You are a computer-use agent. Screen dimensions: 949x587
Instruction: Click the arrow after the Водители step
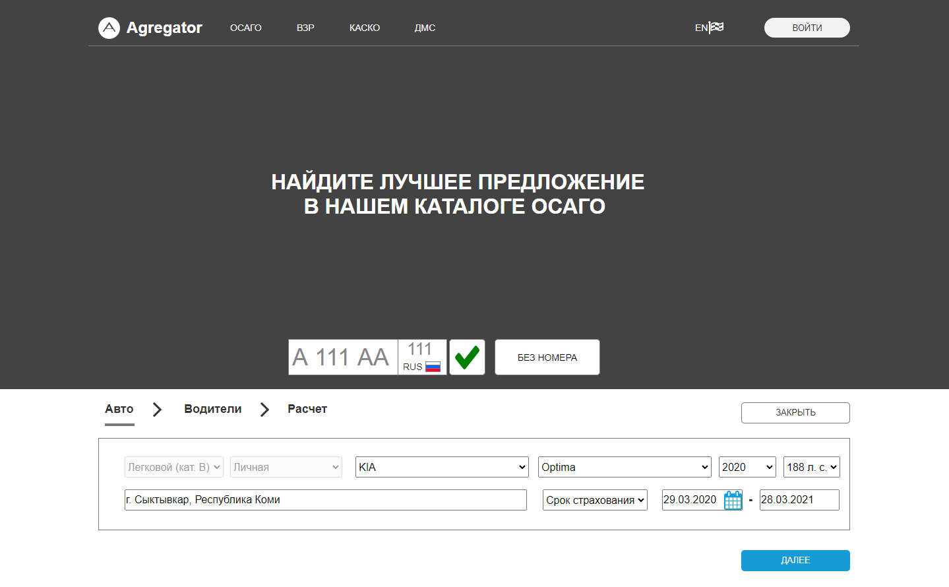point(264,410)
